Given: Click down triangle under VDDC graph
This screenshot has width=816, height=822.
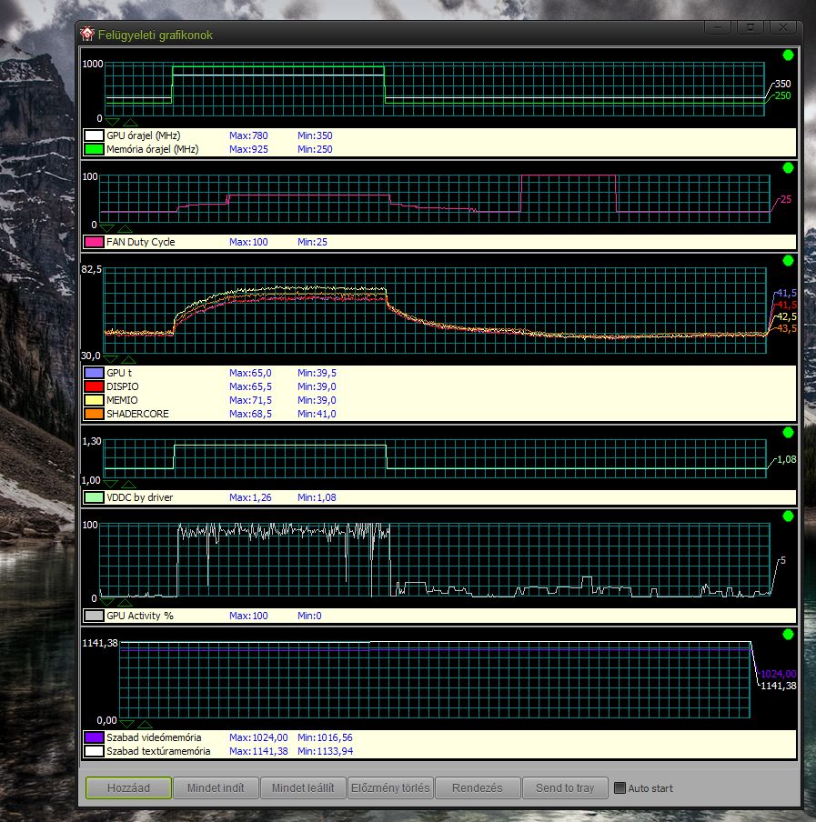Looking at the screenshot, I should (110, 484).
